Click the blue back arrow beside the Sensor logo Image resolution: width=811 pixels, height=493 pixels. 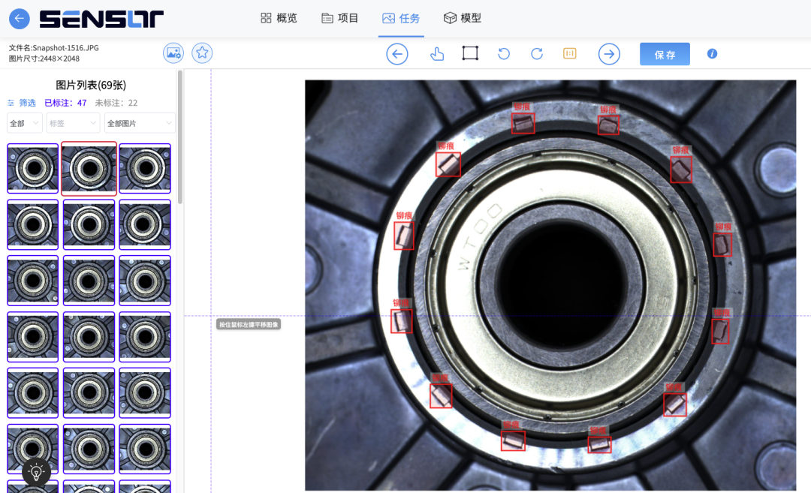click(19, 19)
